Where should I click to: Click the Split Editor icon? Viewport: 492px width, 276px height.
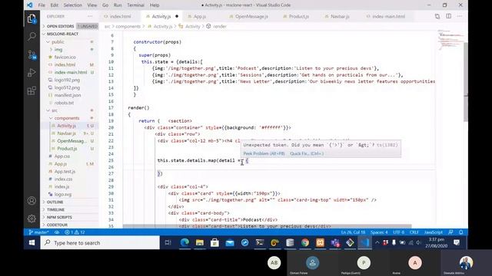tap(448, 16)
